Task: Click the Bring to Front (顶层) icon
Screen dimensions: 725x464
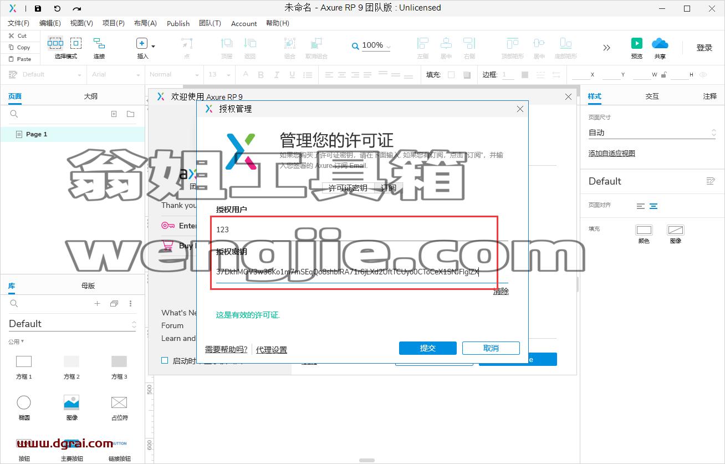Action: tap(227, 43)
